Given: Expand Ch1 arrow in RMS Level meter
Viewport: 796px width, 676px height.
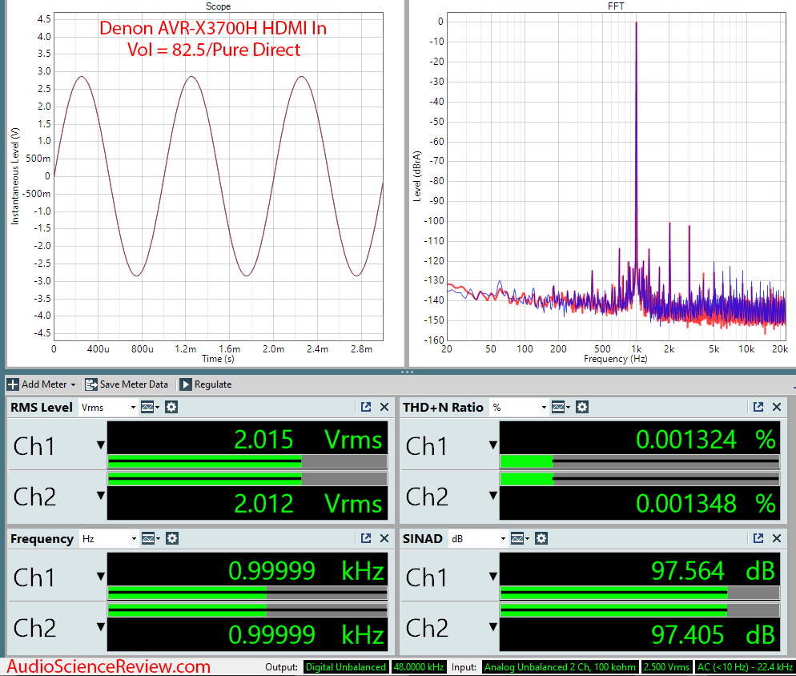Looking at the screenshot, I should coord(100,445).
